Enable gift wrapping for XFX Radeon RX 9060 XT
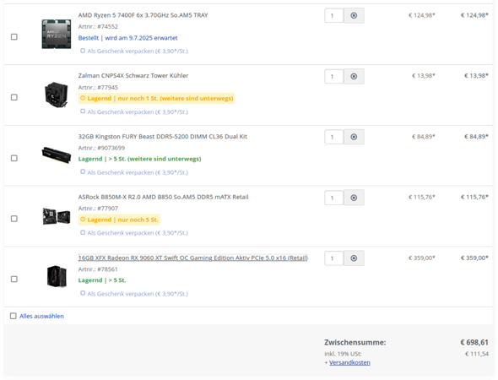 click(83, 293)
